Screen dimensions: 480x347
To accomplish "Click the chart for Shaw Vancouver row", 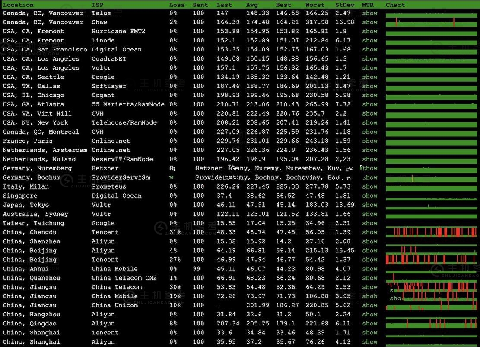I will 431,22.
